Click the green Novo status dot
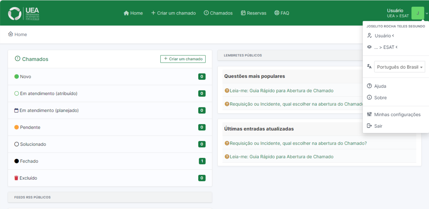429x209 pixels. point(17,77)
